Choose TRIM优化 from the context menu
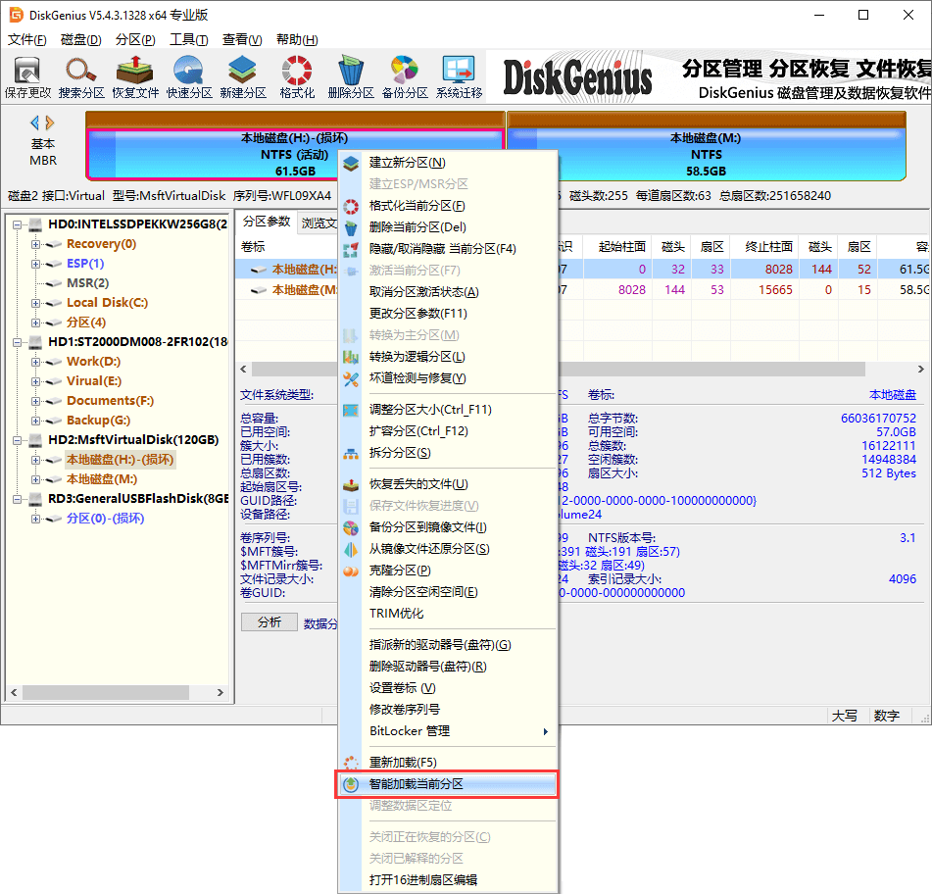The image size is (932, 894). coord(447,614)
